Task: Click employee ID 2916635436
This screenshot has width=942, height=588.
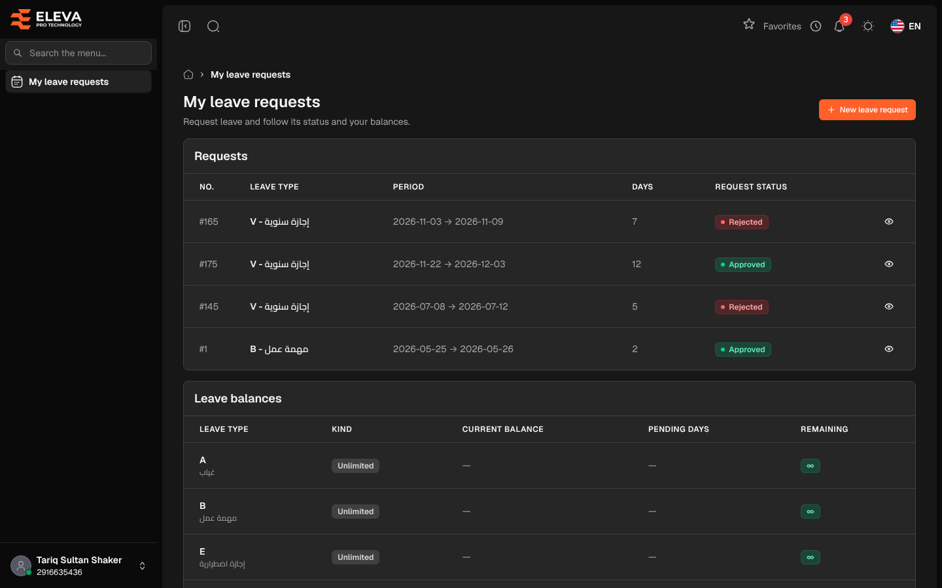Action: (60, 572)
